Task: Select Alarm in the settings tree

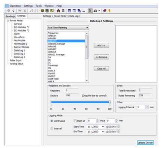Action: click(17, 34)
